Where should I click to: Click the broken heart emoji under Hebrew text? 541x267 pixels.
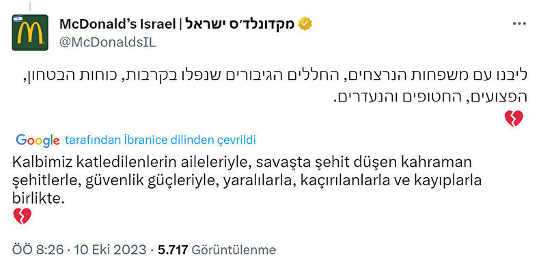[x=514, y=119]
